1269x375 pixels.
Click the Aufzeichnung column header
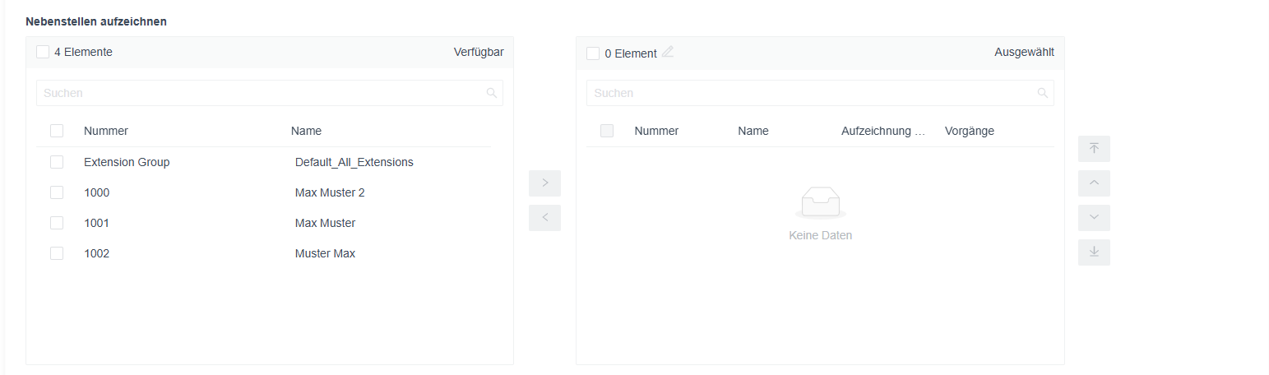pos(883,131)
